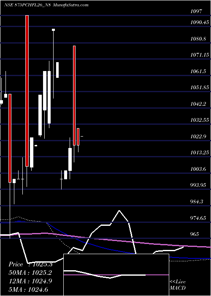This screenshot has height=296, width=211.
Task: Click the 1022.9 price label
Action: tap(198, 137)
